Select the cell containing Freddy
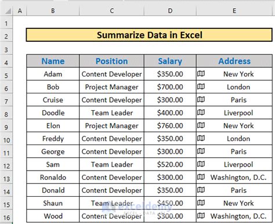 53,139
